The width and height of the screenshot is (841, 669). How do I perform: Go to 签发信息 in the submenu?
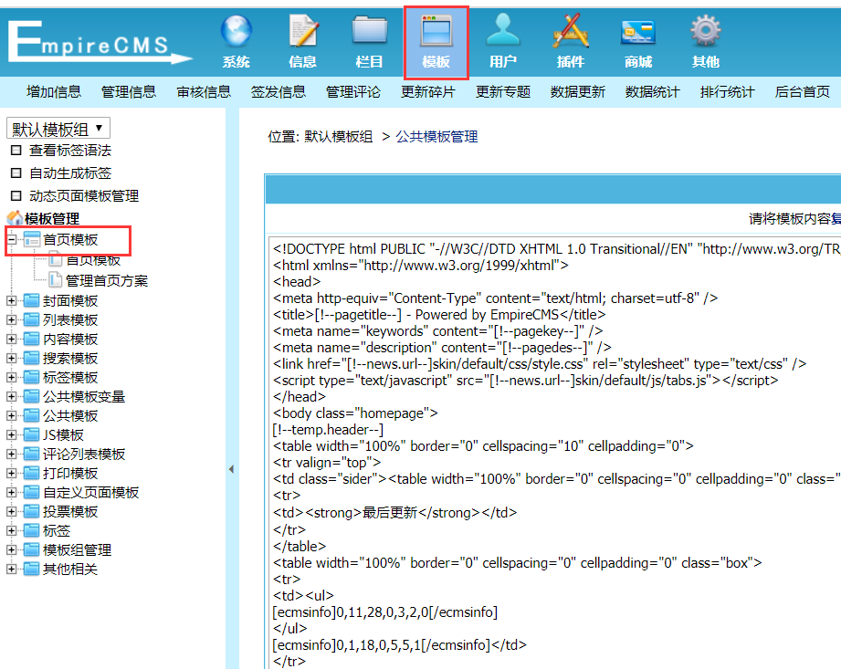279,91
